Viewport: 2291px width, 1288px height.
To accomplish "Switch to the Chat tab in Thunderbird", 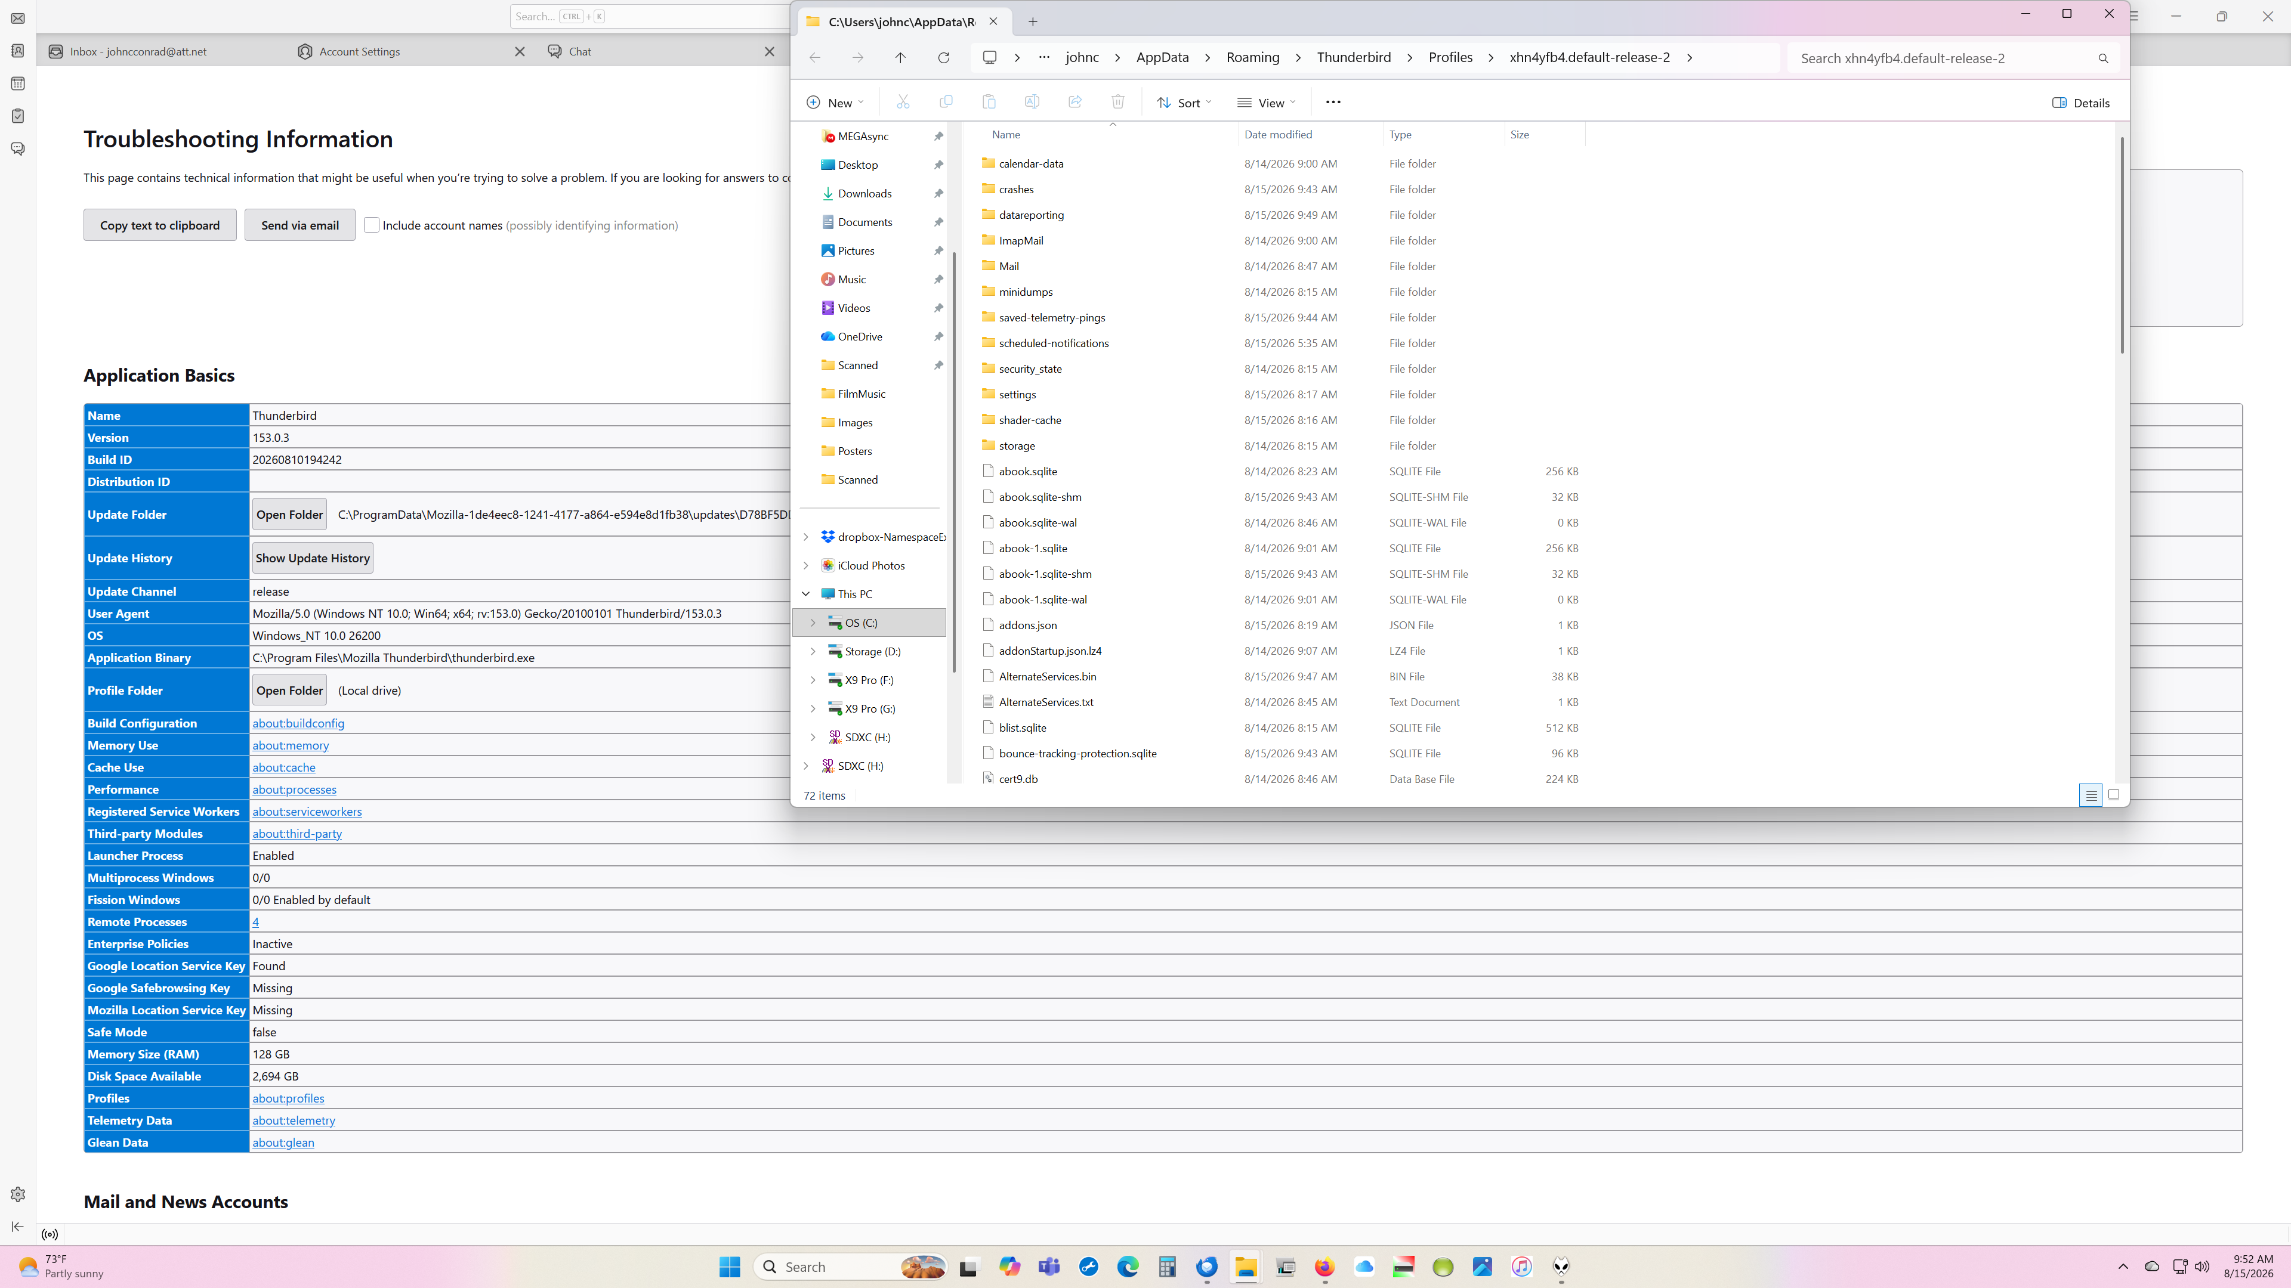I will tap(663, 51).
